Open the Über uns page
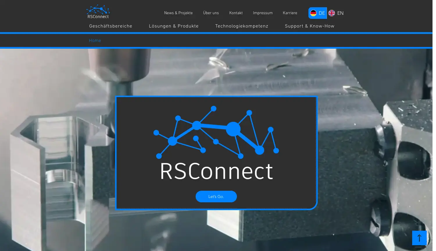 [x=211, y=13]
